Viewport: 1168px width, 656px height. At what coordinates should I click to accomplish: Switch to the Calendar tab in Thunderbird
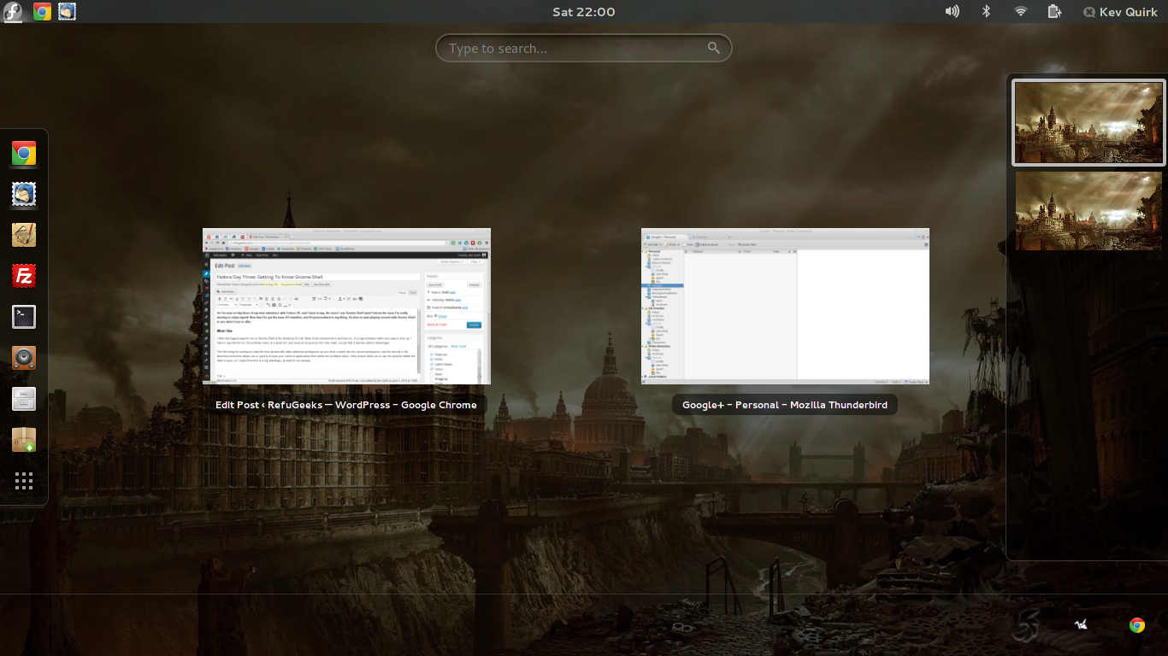click(x=701, y=237)
